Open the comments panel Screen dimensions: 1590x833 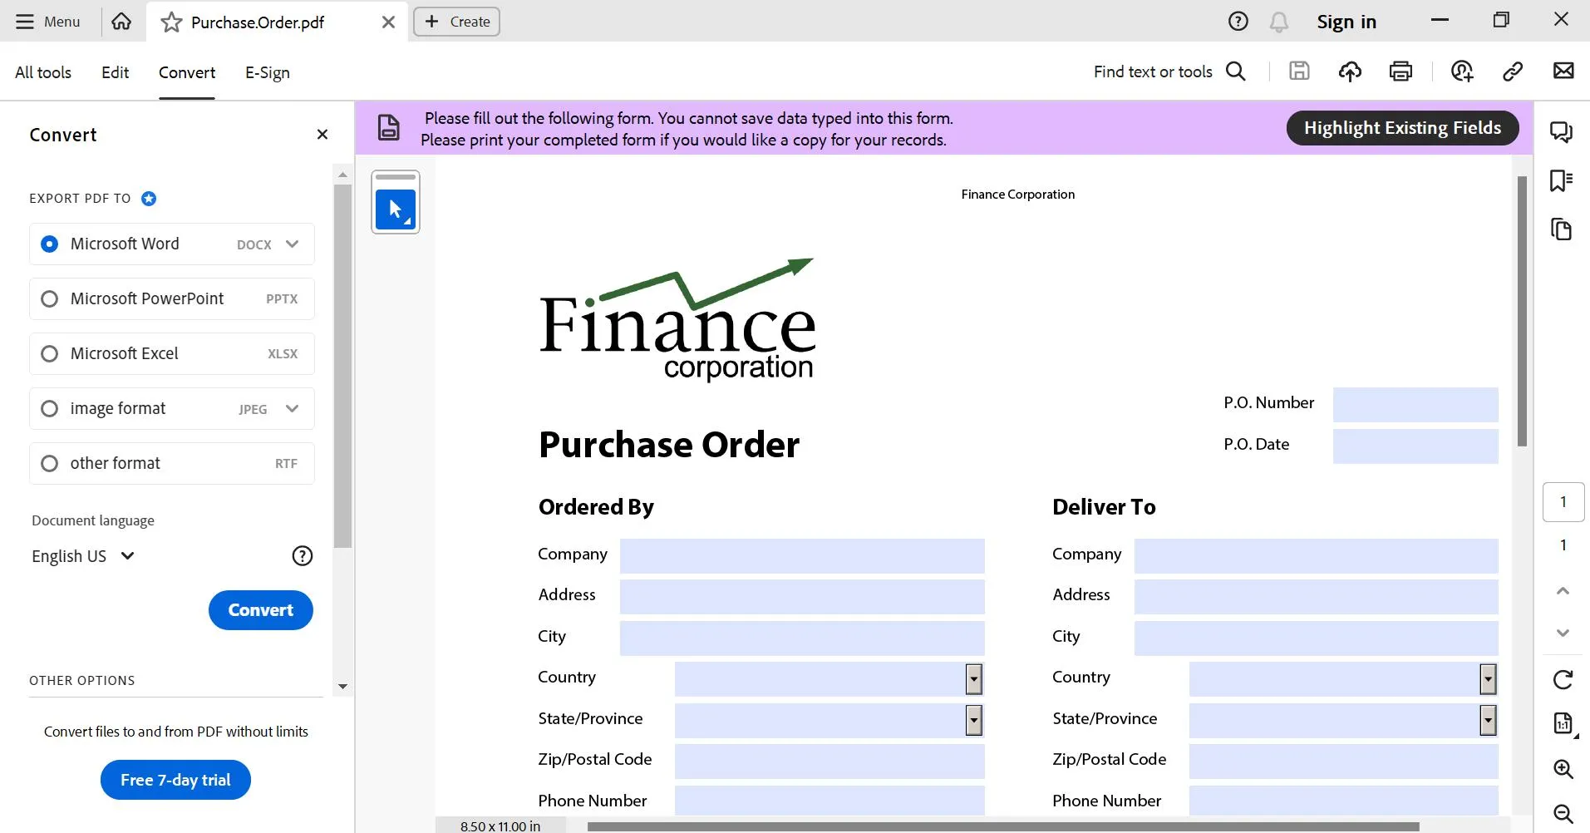pos(1563,131)
